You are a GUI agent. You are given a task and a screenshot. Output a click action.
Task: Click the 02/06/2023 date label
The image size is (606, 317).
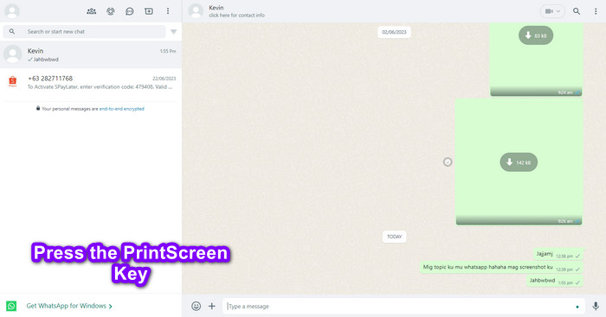[394, 32]
